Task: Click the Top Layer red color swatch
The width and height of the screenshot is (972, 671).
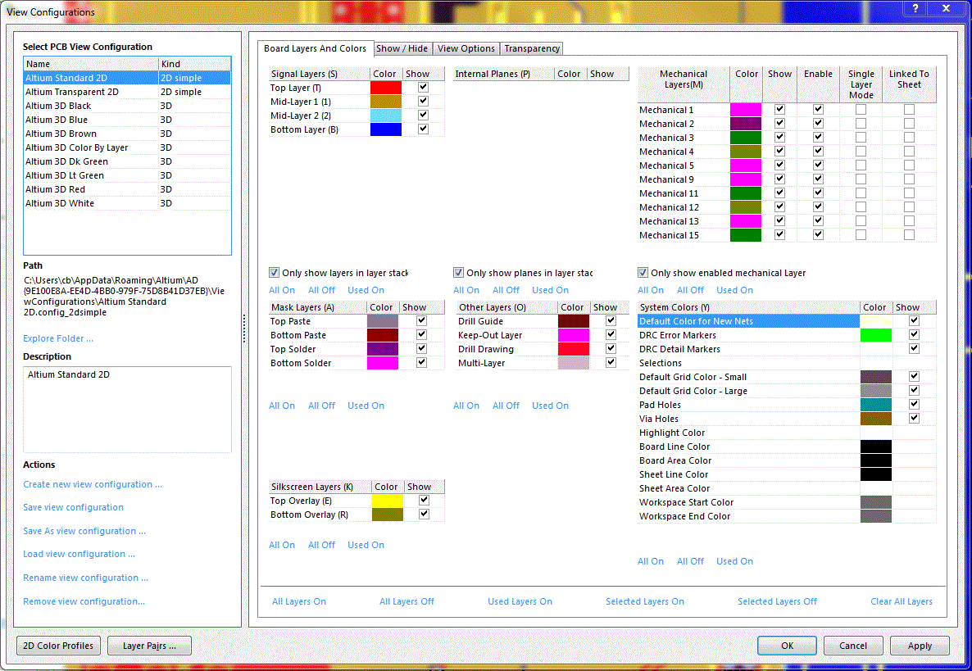Action: coord(385,88)
